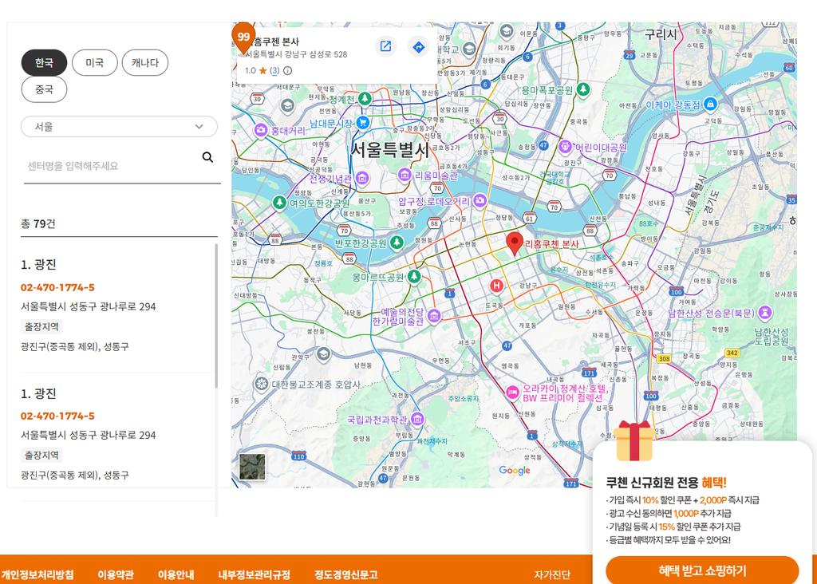Image resolution: width=817 pixels, height=584 pixels.
Task: Click the 여의도한강공원 park marker
Action: [280, 202]
